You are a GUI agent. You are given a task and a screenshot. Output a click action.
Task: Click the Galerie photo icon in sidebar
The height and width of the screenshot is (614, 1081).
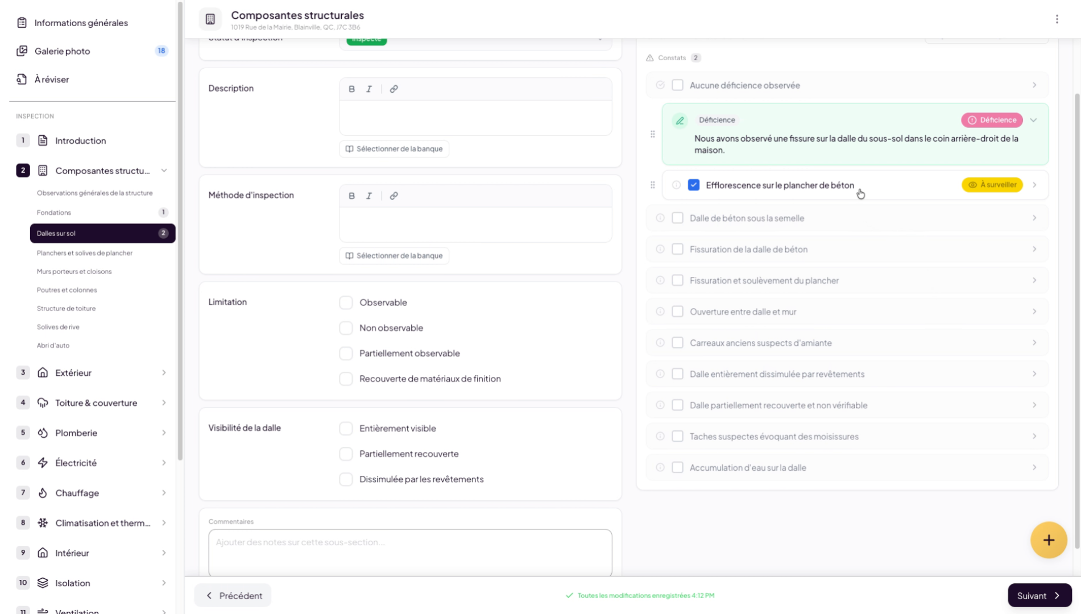[22, 51]
